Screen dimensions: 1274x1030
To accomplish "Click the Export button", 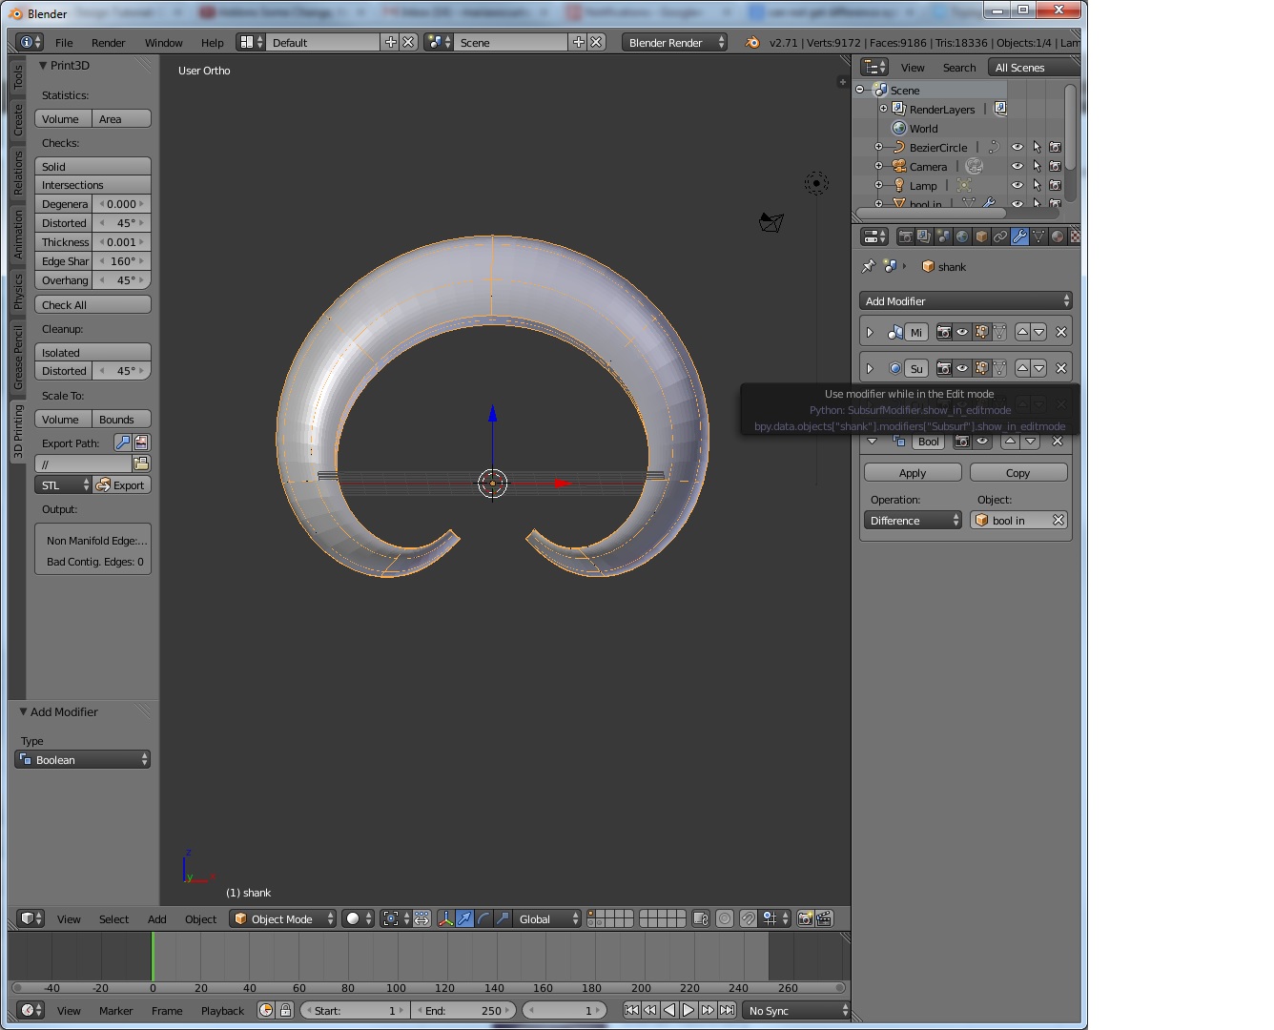I will [x=121, y=484].
